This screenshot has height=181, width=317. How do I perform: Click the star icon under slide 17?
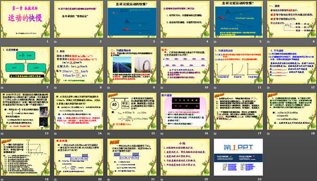pyautogui.click(x=215, y=133)
